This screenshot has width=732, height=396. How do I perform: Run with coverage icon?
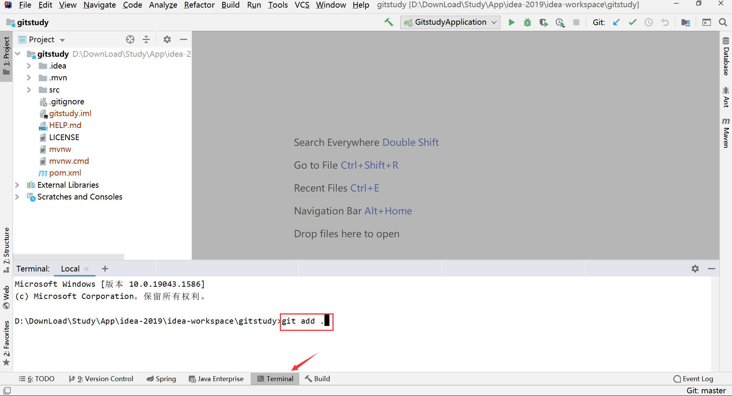point(544,22)
